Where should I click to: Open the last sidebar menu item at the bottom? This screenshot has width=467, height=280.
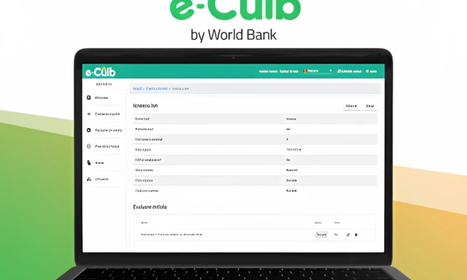coord(105,179)
